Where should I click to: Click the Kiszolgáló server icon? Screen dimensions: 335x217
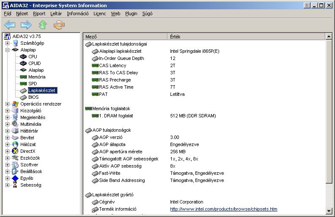[x=15, y=111]
